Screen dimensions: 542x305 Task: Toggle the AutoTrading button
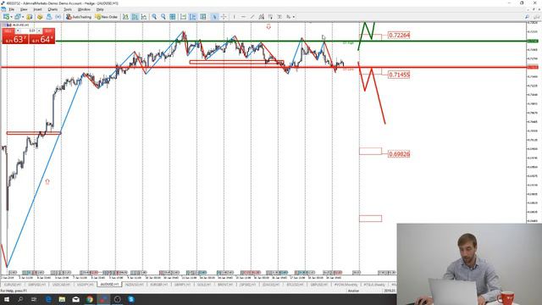tap(79, 17)
